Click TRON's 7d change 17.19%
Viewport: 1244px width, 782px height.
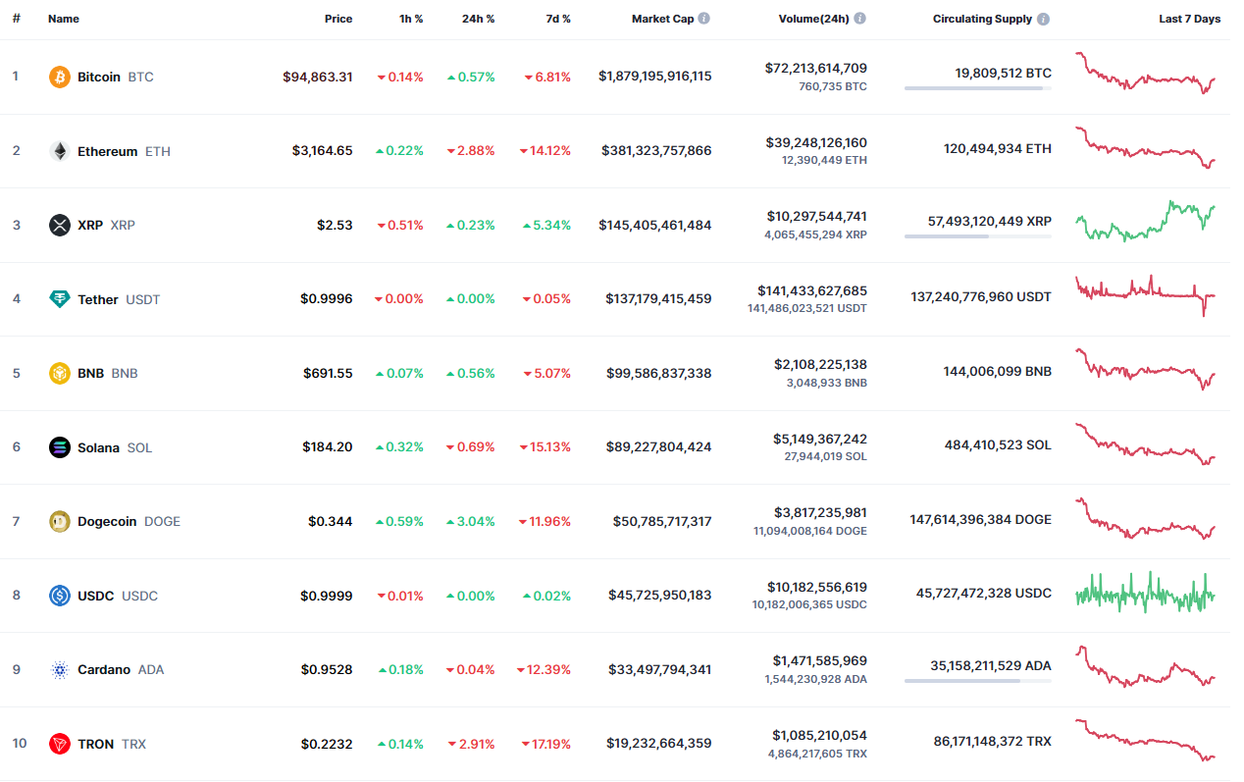point(545,744)
